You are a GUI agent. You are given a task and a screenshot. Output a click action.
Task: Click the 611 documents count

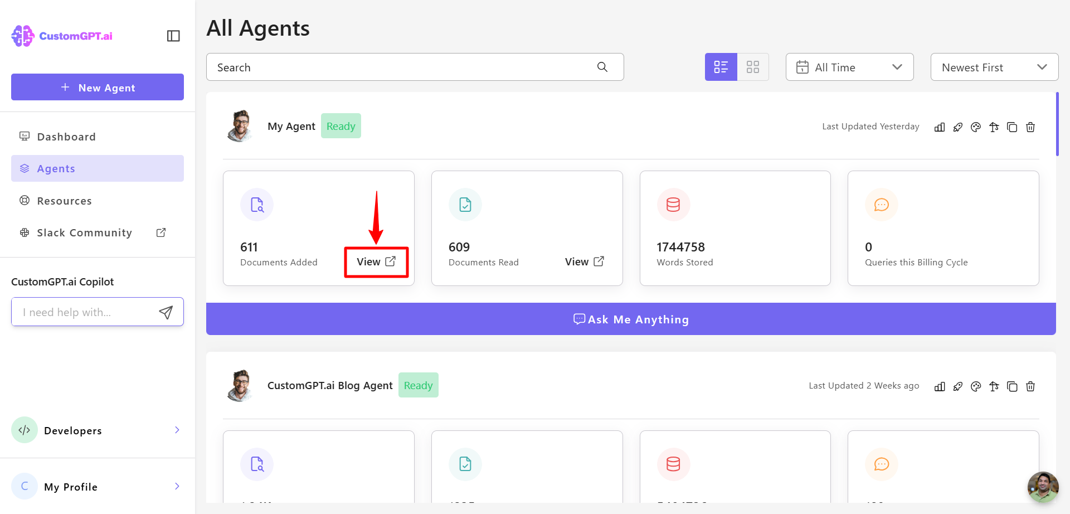click(x=249, y=247)
